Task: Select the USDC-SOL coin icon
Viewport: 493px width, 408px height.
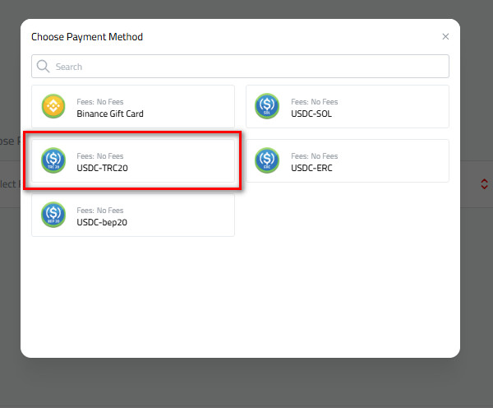Action: [x=267, y=106]
